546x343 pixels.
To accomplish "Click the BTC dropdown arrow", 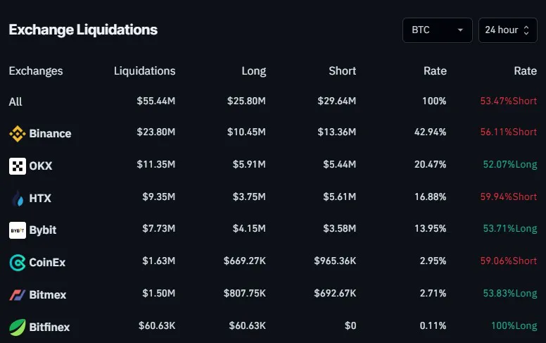I will [x=460, y=30].
